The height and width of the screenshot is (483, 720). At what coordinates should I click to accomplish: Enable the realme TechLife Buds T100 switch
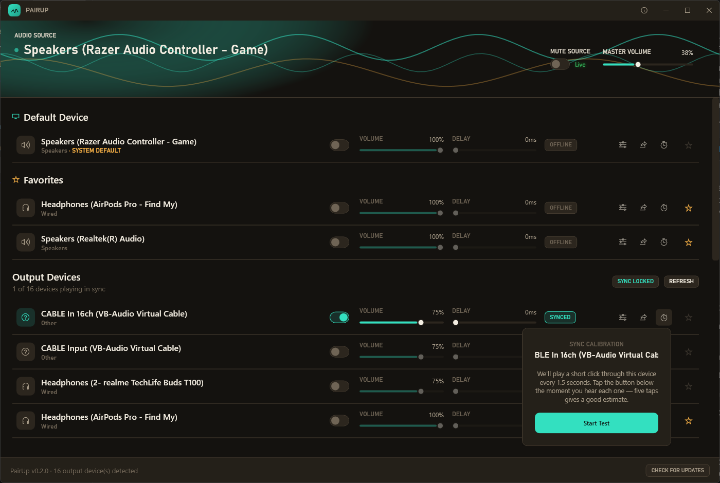(x=339, y=386)
